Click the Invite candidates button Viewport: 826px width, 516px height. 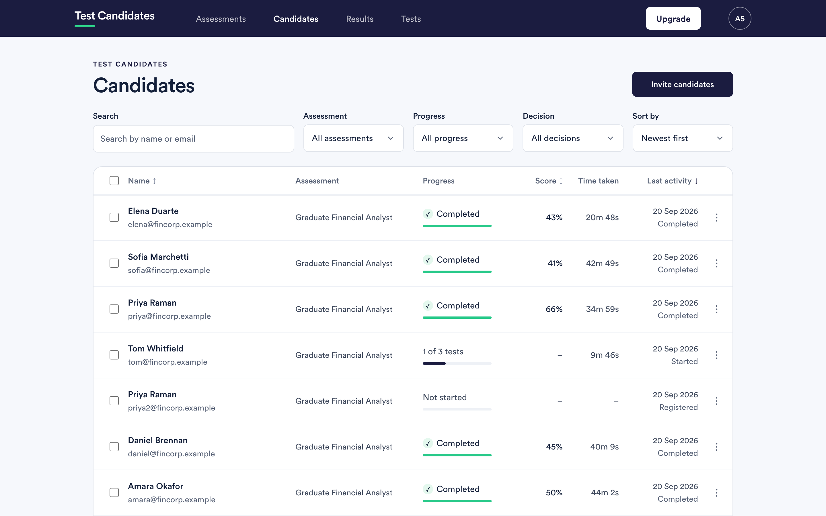pyautogui.click(x=682, y=84)
